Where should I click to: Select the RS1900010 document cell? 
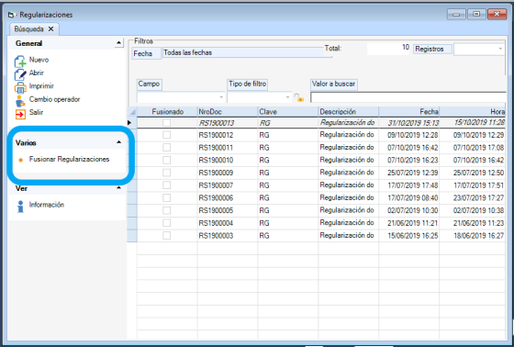(228, 160)
